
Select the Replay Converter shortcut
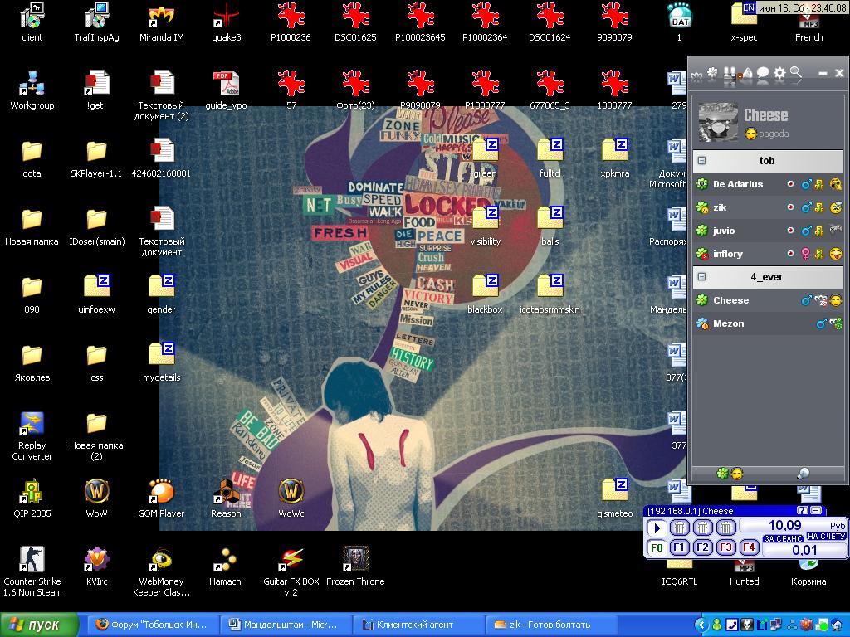32,436
